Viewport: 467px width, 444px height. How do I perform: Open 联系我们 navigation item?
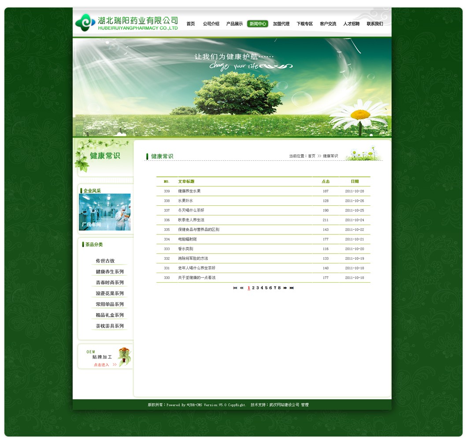(x=374, y=24)
